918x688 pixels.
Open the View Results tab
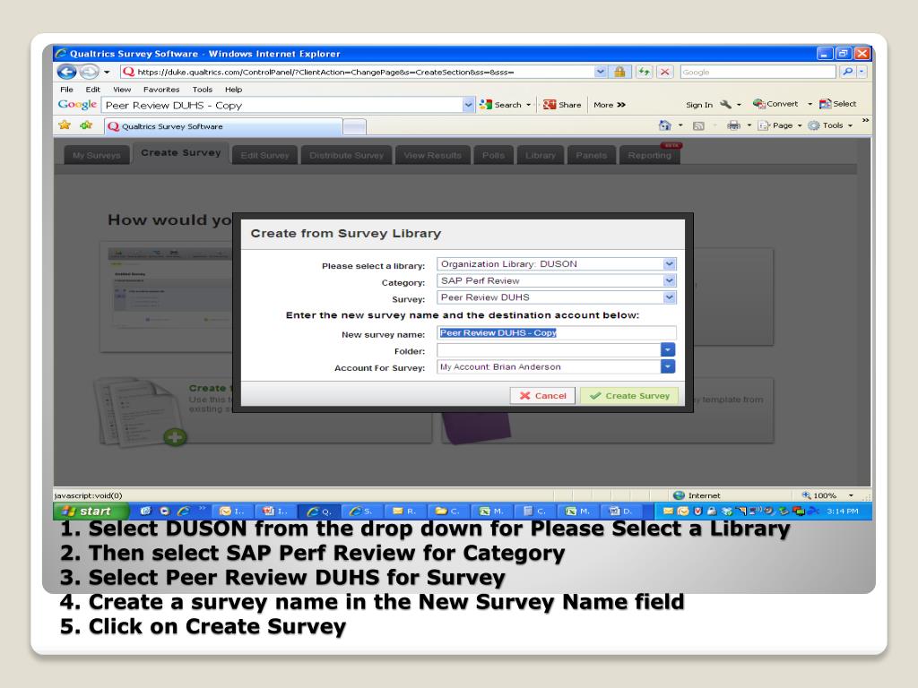(433, 155)
